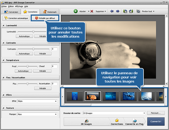Open the Masque texture dropdown
This screenshot has width=169, height=130.
[x=56, y=114]
